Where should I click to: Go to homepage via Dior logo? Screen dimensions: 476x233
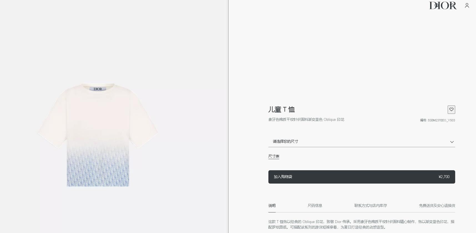pos(443,5)
